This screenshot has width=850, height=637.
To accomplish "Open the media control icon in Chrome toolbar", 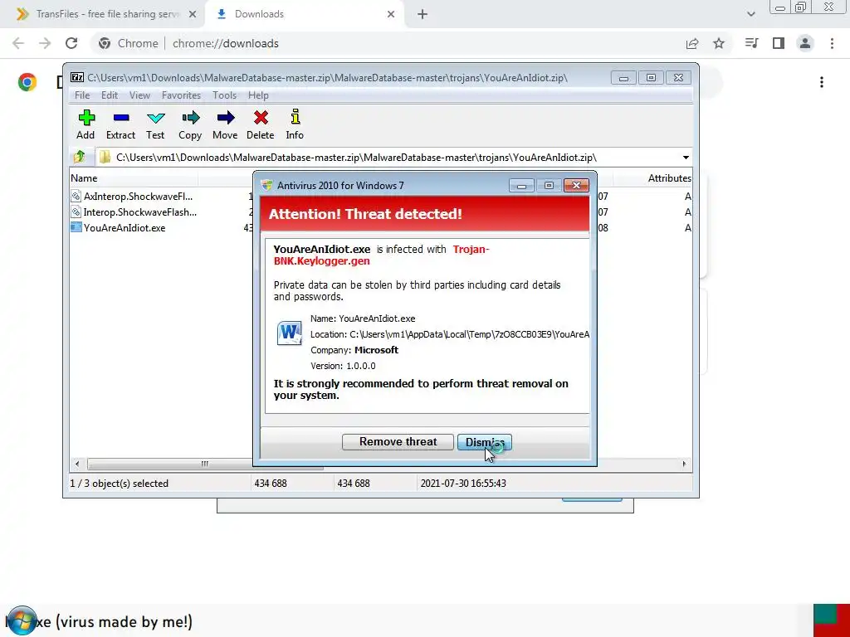I will pyautogui.click(x=751, y=43).
